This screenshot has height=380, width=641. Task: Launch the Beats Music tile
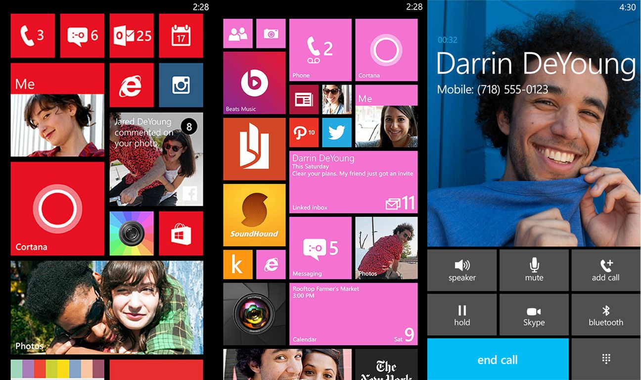[x=254, y=83]
